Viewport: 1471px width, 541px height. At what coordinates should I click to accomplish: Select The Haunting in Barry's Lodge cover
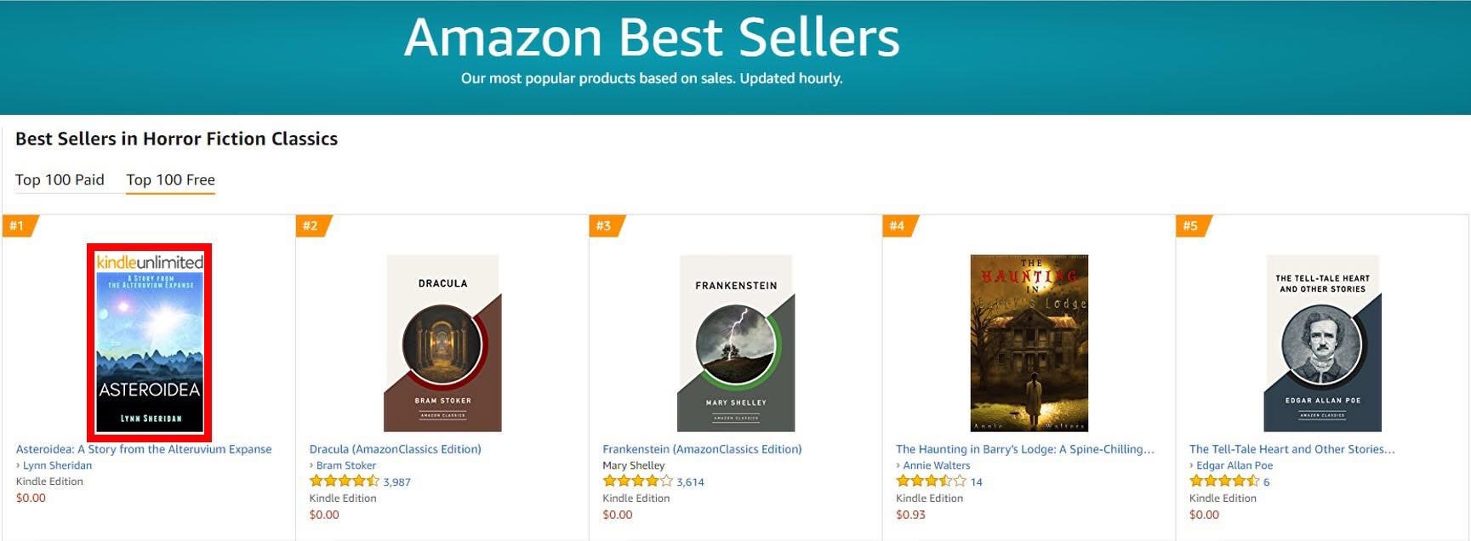tap(1029, 343)
